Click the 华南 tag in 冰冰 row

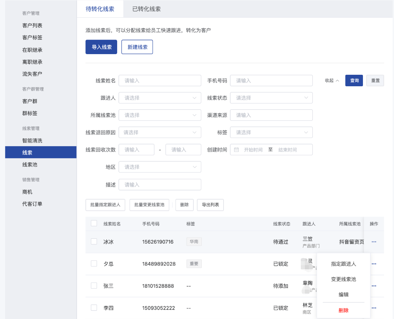(x=194, y=242)
